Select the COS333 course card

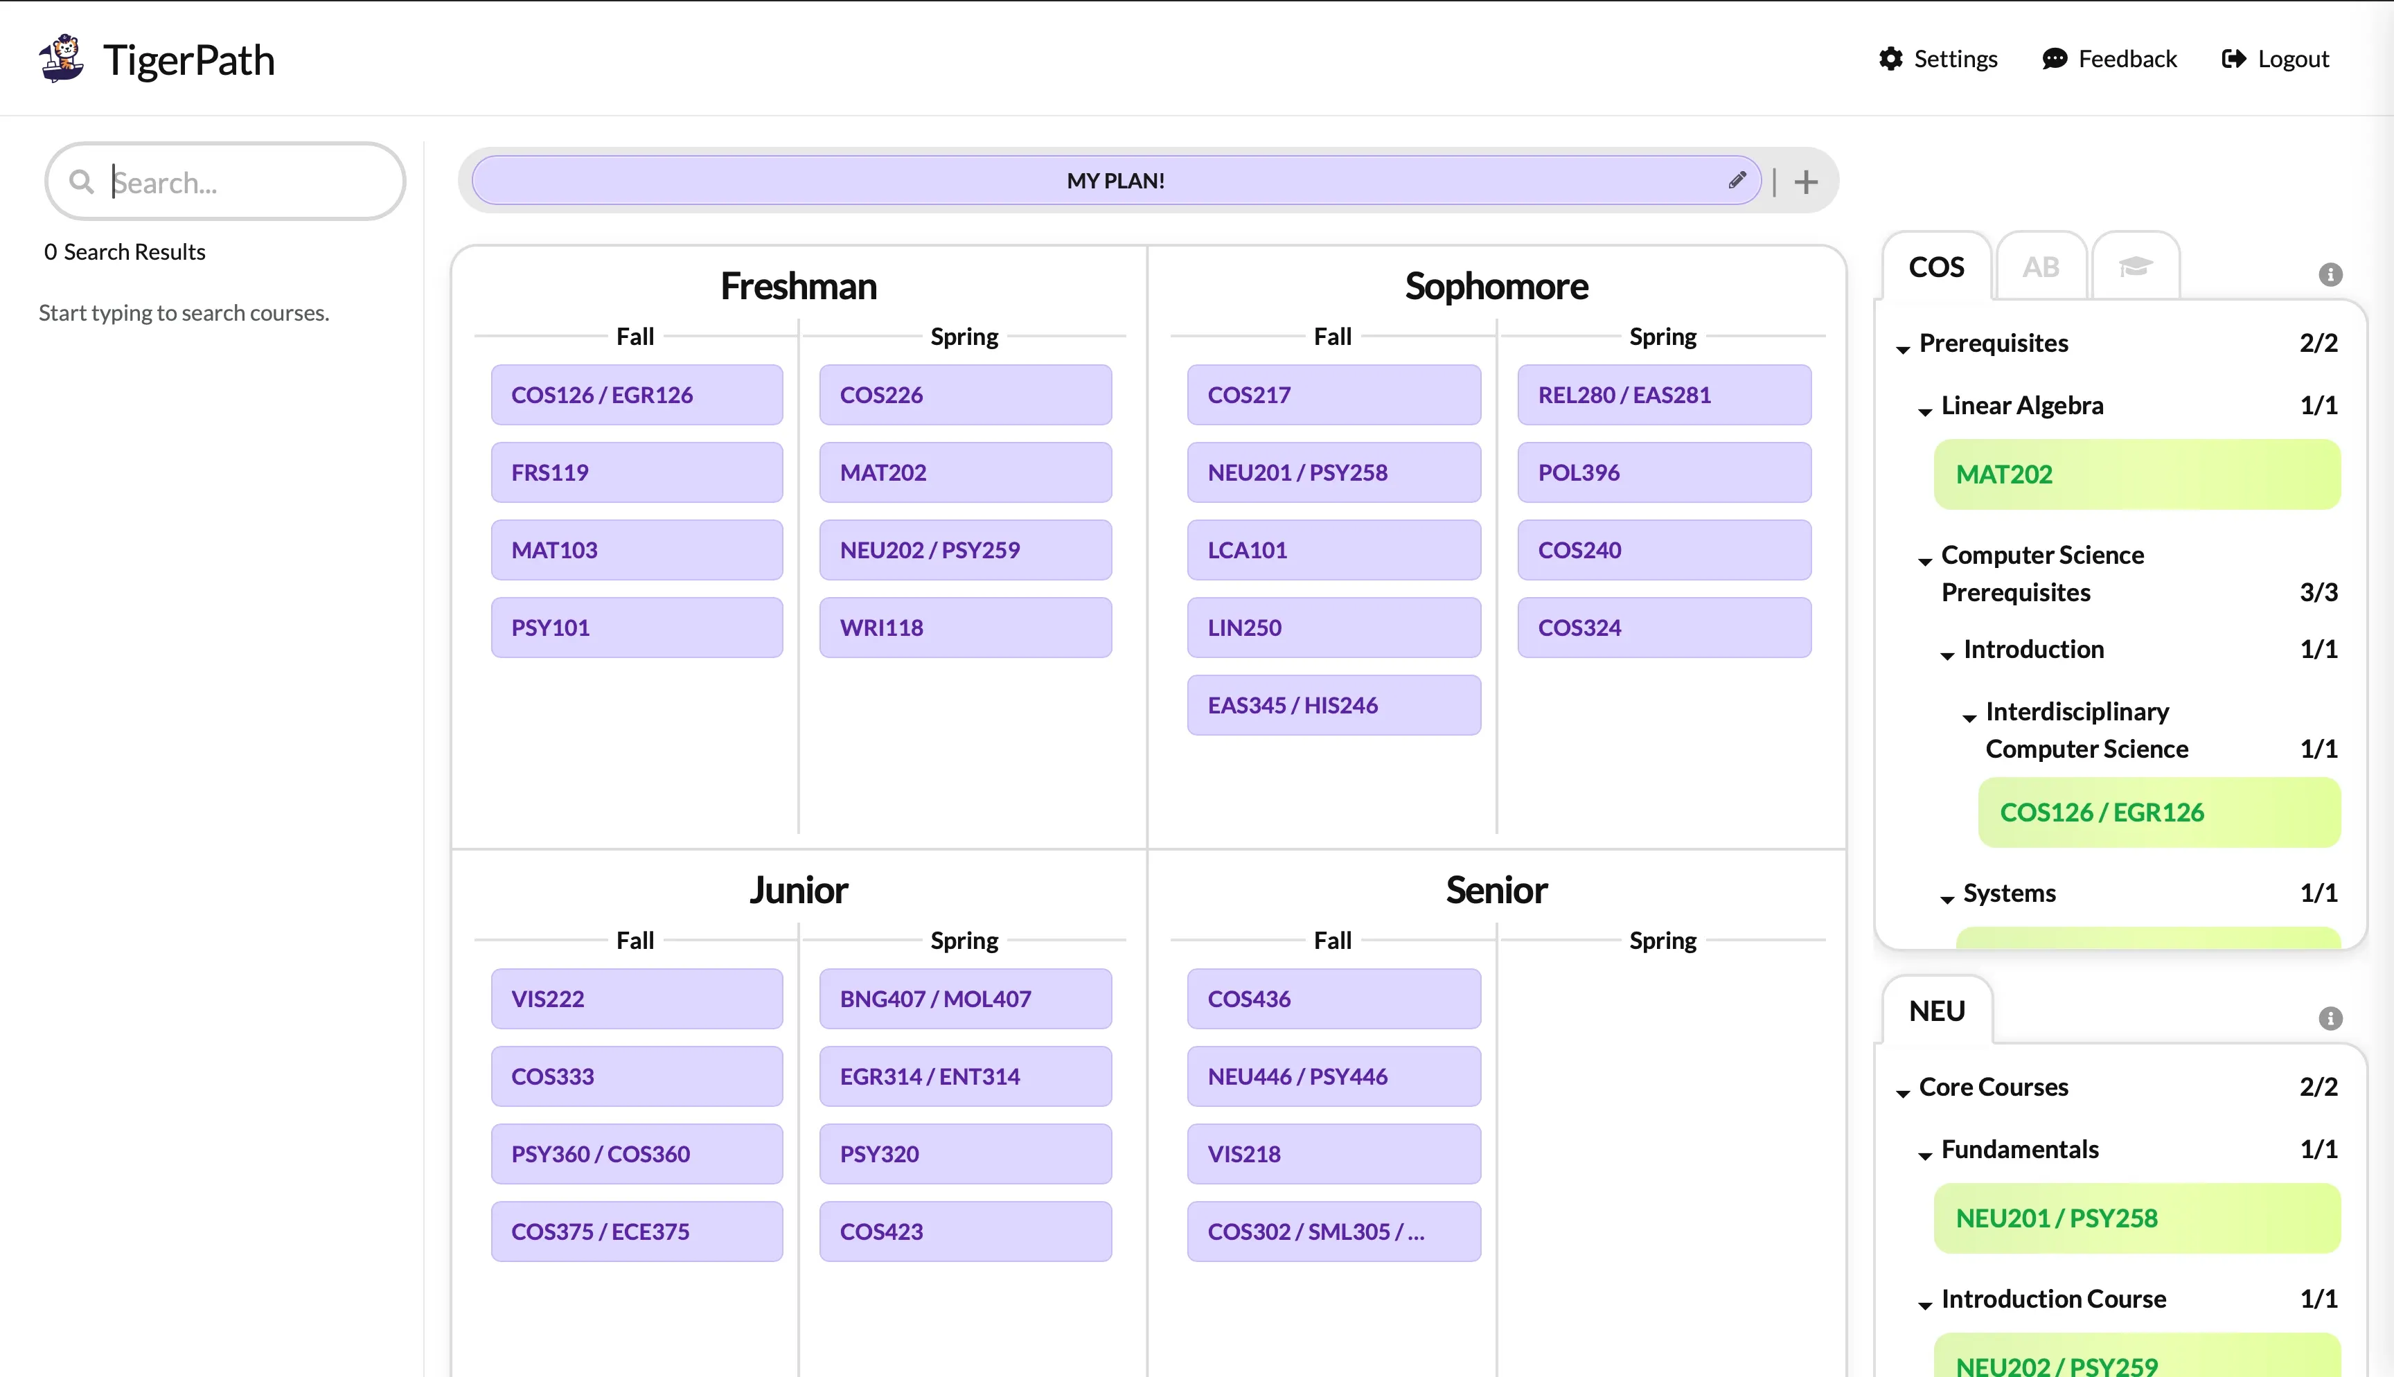pyautogui.click(x=637, y=1076)
